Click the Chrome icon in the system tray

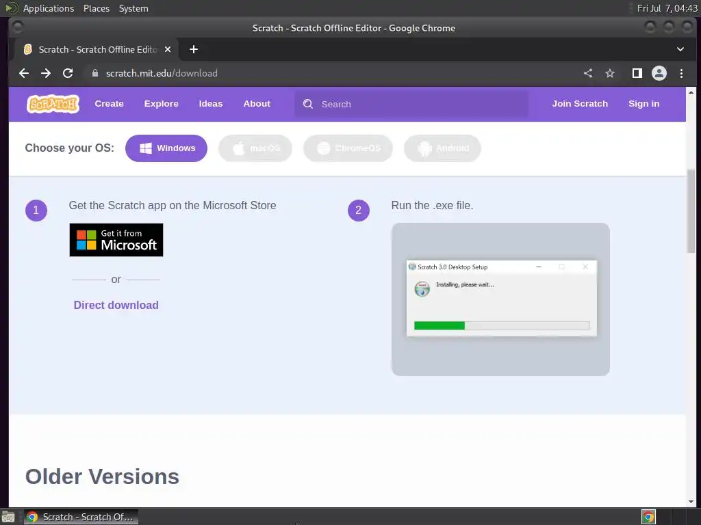pos(648,517)
